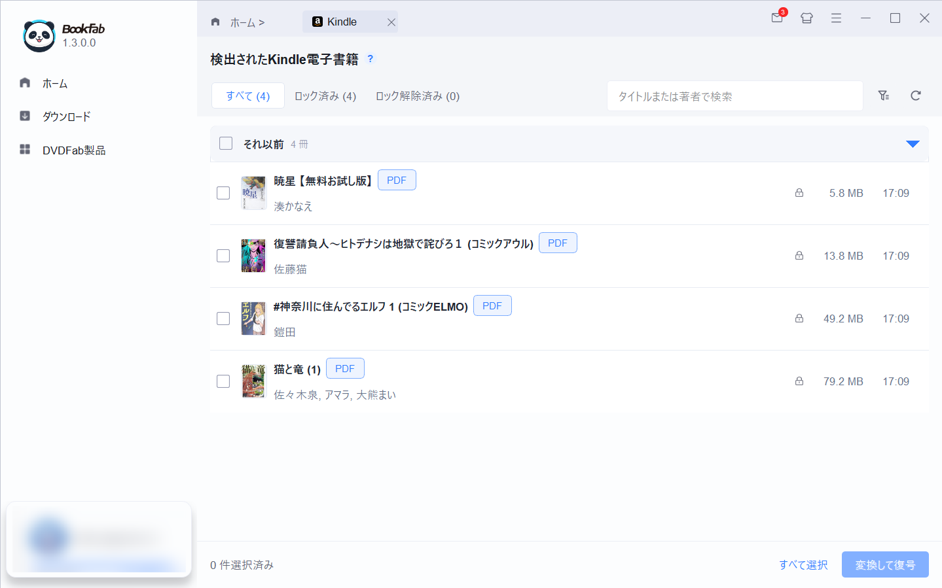The height and width of the screenshot is (588, 942).
Task: Open PDF format dropdown for 復讐請負人
Action: pos(558,243)
